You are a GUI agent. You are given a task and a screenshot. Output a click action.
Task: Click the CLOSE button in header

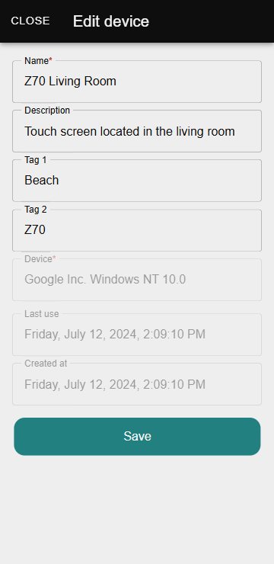30,21
